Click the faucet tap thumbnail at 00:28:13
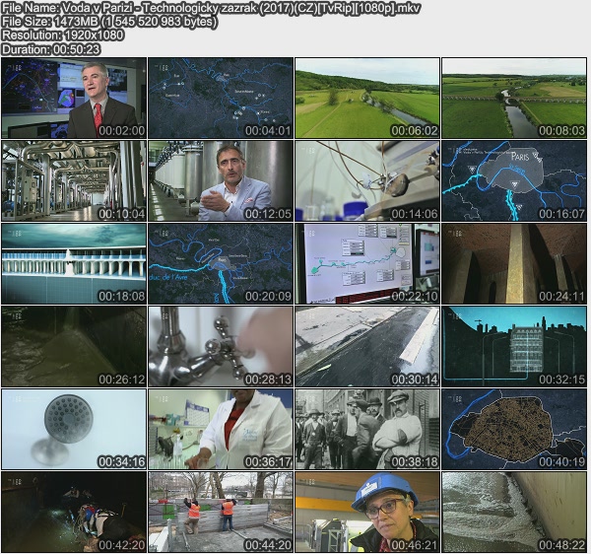Image resolution: width=591 pixels, height=554 pixels. [221, 346]
